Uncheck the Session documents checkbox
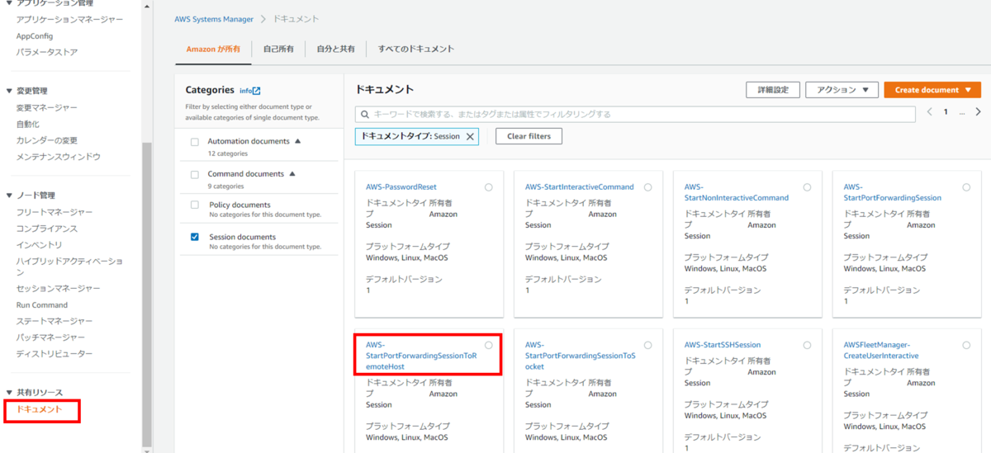 click(x=195, y=237)
